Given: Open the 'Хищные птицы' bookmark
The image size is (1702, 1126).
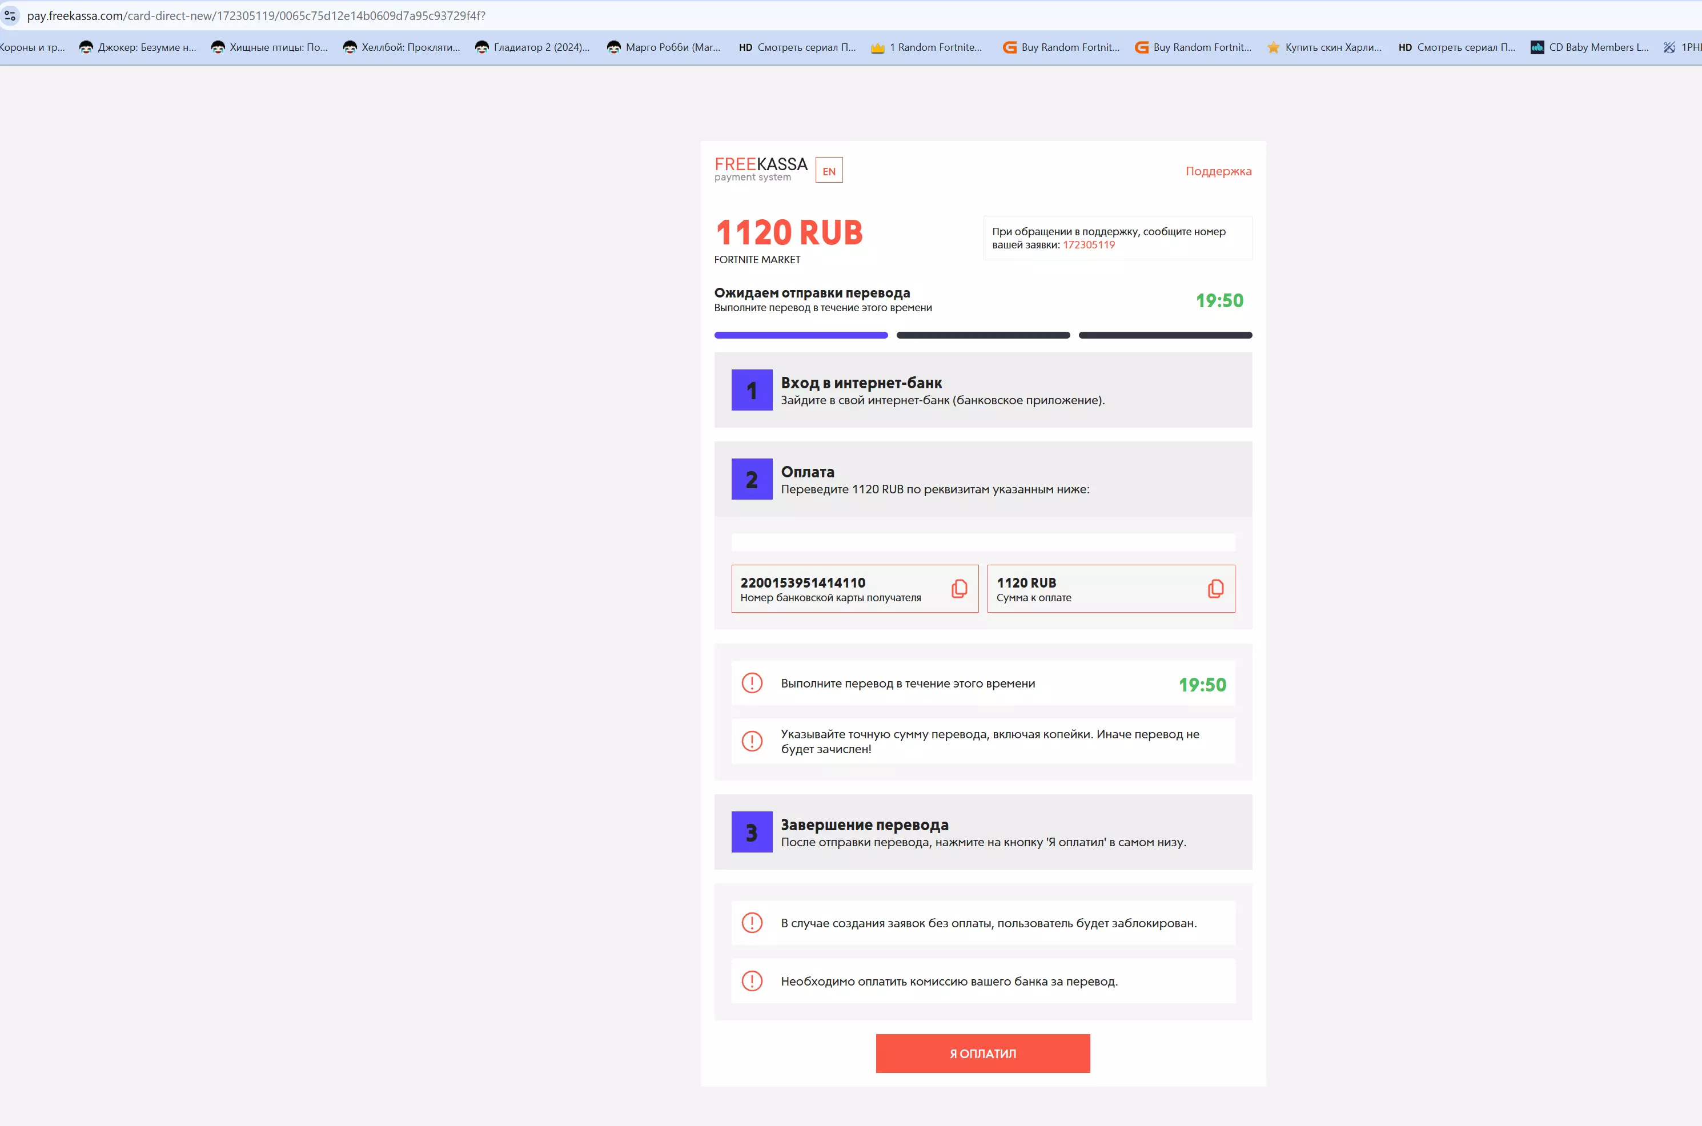Looking at the screenshot, I should pos(270,47).
